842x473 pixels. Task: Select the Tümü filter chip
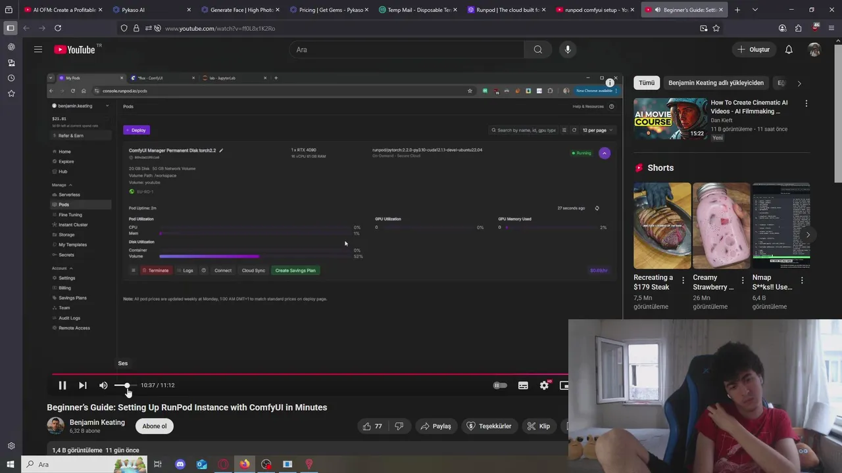click(647, 83)
